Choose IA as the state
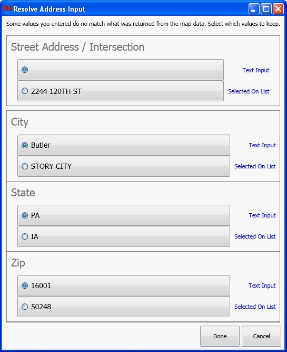Viewport: 287px width, 352px height. pos(124,236)
